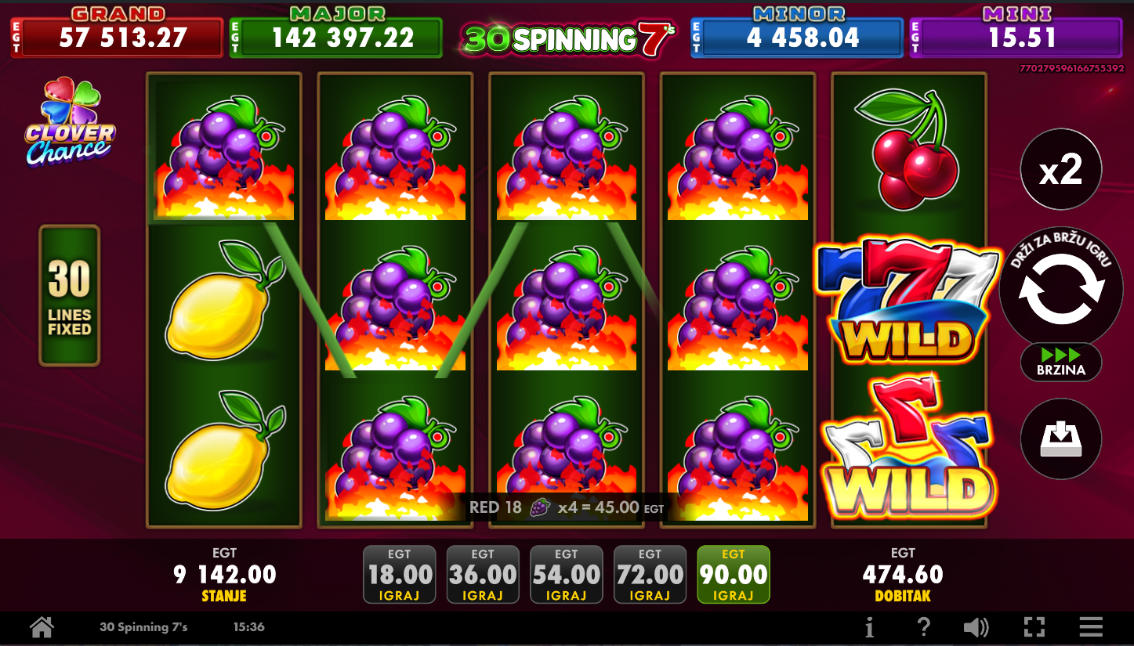Mute sound with the speaker icon
1134x646 pixels.
pos(976,627)
